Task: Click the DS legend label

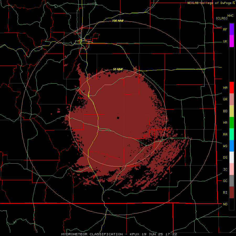Action: coord(225,157)
